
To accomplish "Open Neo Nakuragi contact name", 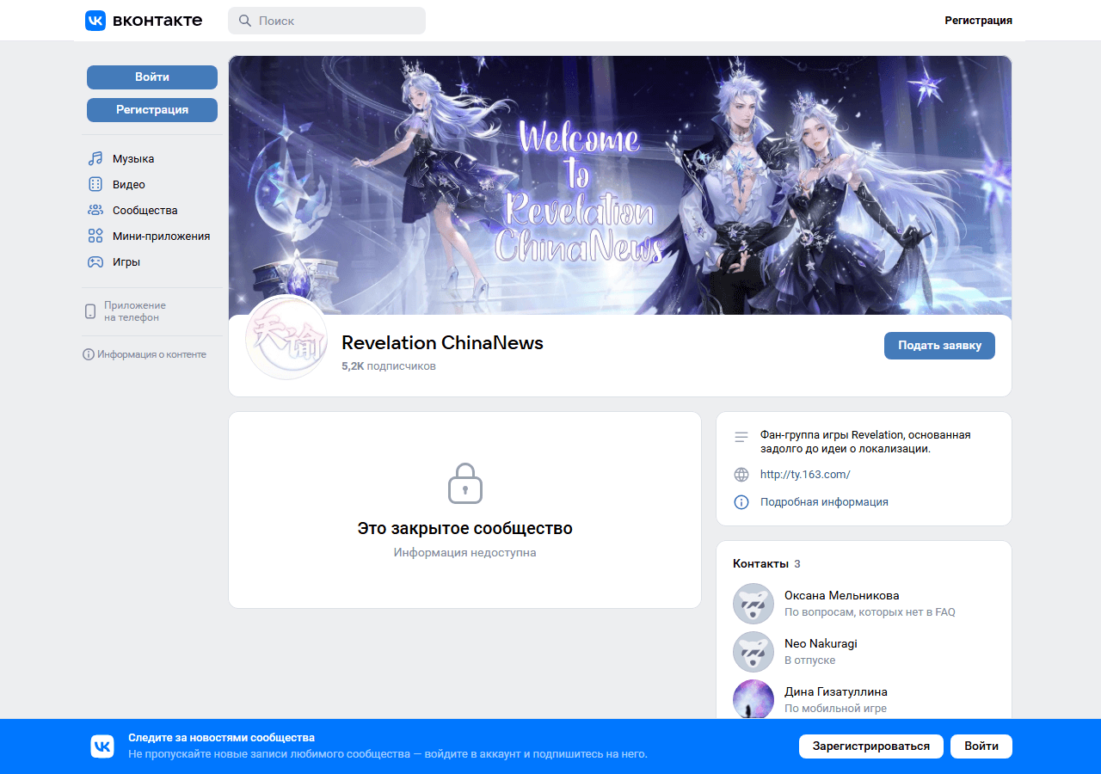I will point(821,643).
